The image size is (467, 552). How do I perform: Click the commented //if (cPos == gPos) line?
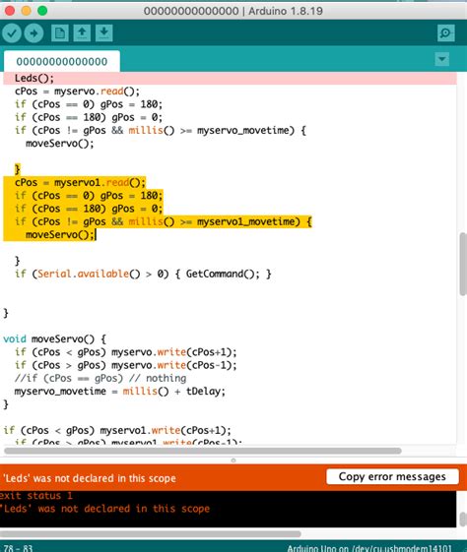point(100,378)
